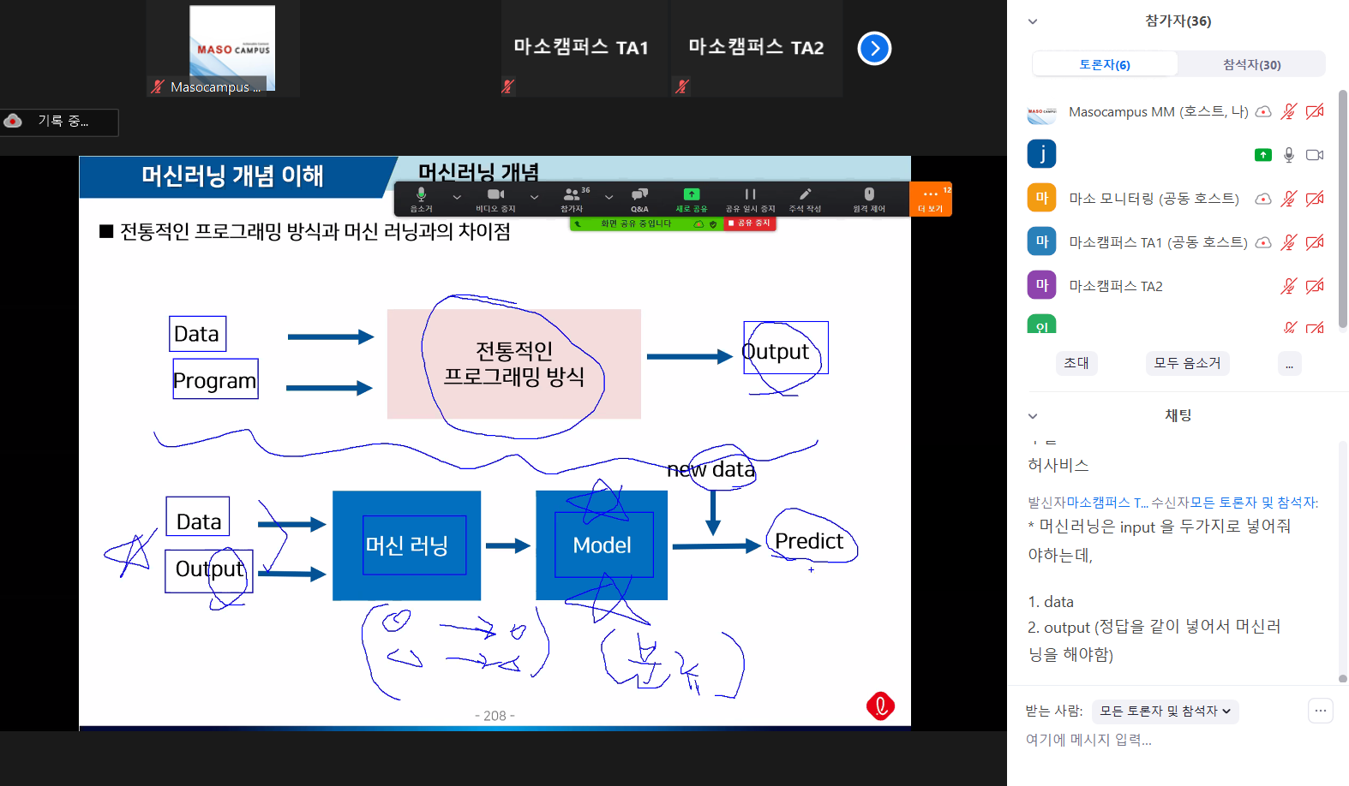The image size is (1349, 786).
Task: Click the chat message input field
Action: tap(1166, 740)
